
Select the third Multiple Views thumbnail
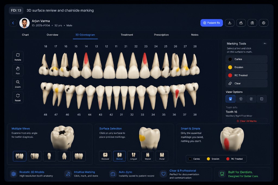tap(49, 156)
